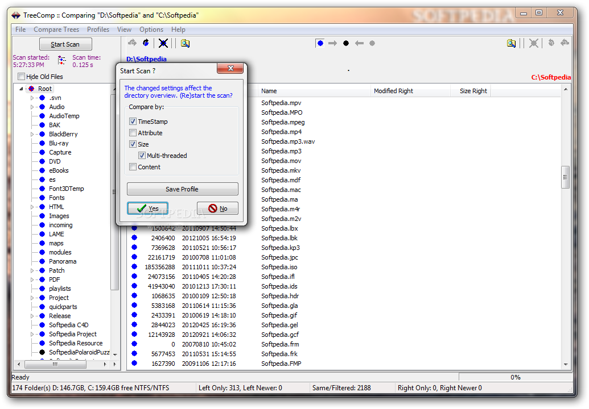Toggle the Hide Old Files checkbox
The width and height of the screenshot is (589, 409).
tap(22, 77)
